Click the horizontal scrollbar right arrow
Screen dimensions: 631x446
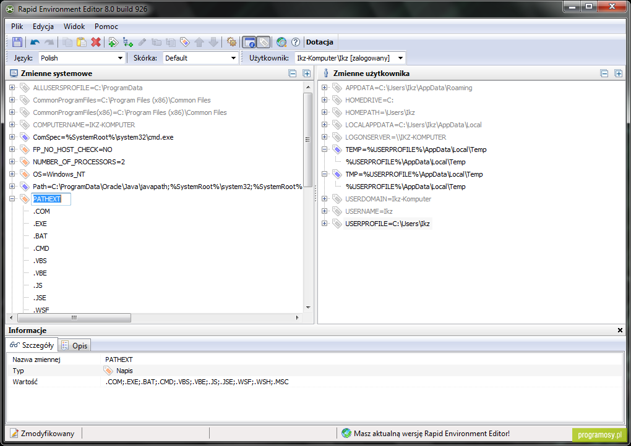(x=297, y=318)
